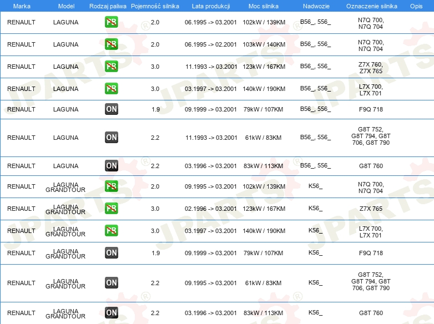434x324 pixels.
Task: Click engine code Z7X 760, Z7X 765
Action: click(x=371, y=68)
